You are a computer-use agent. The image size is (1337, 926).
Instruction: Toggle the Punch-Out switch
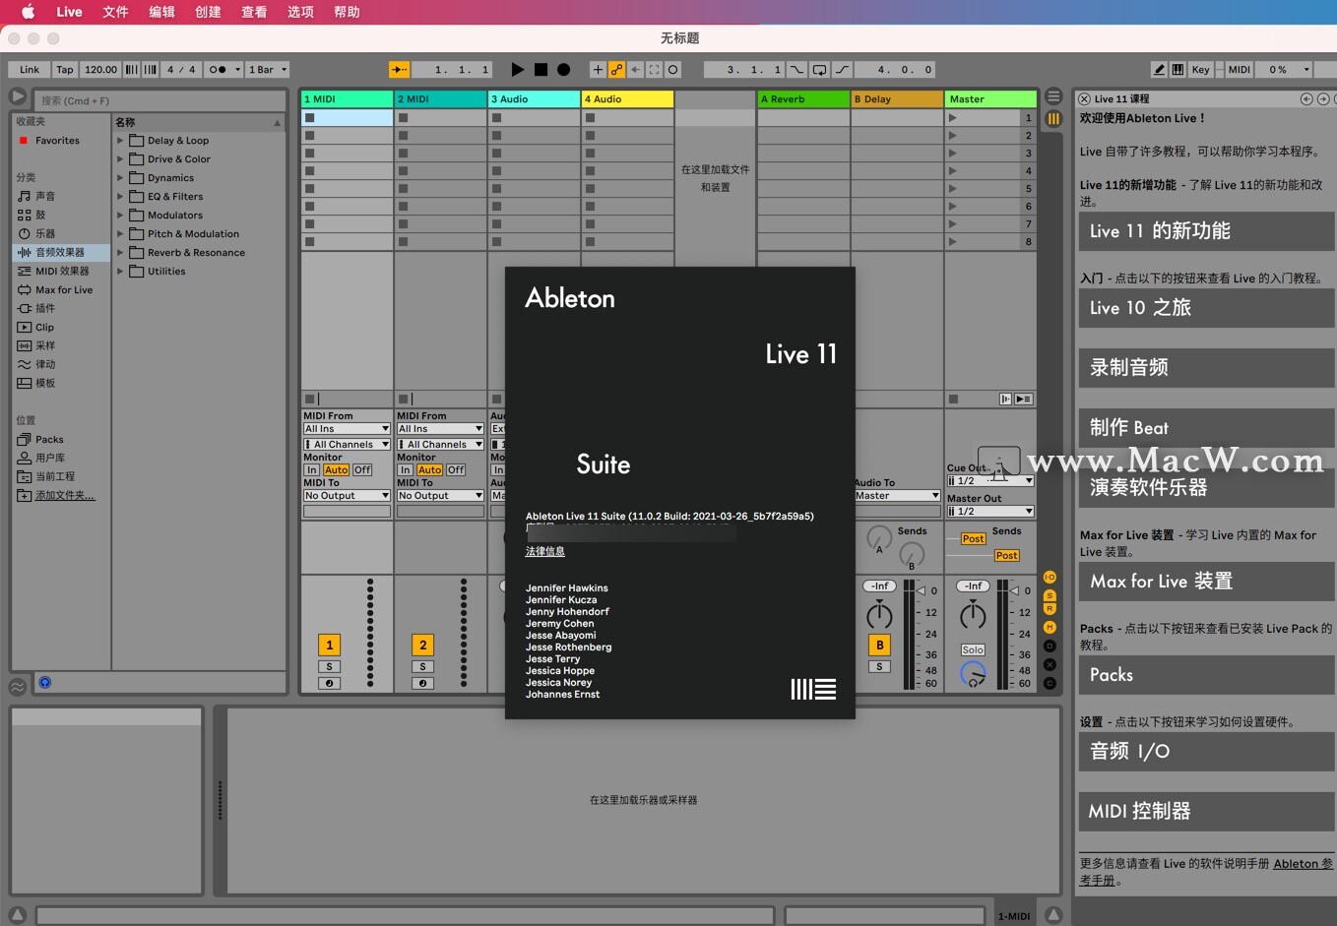(x=843, y=70)
